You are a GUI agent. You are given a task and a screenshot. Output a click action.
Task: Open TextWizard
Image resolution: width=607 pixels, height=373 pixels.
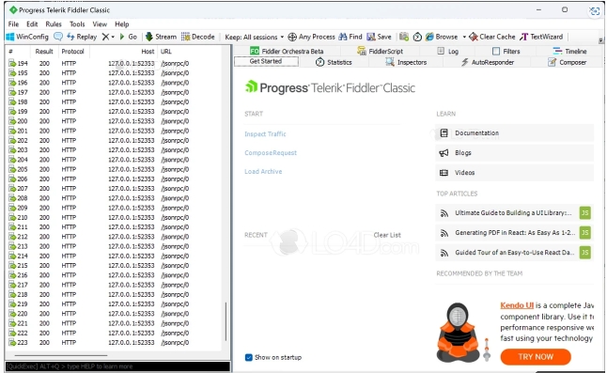[541, 37]
